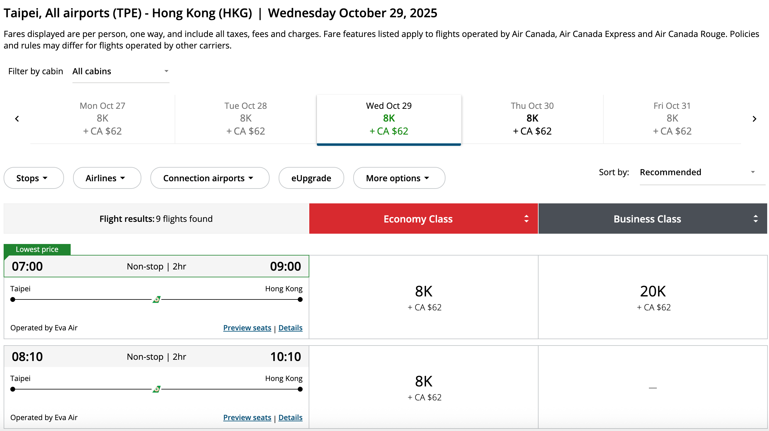Image resolution: width=769 pixels, height=431 pixels.
Task: Expand the Stops filter
Action: click(33, 178)
